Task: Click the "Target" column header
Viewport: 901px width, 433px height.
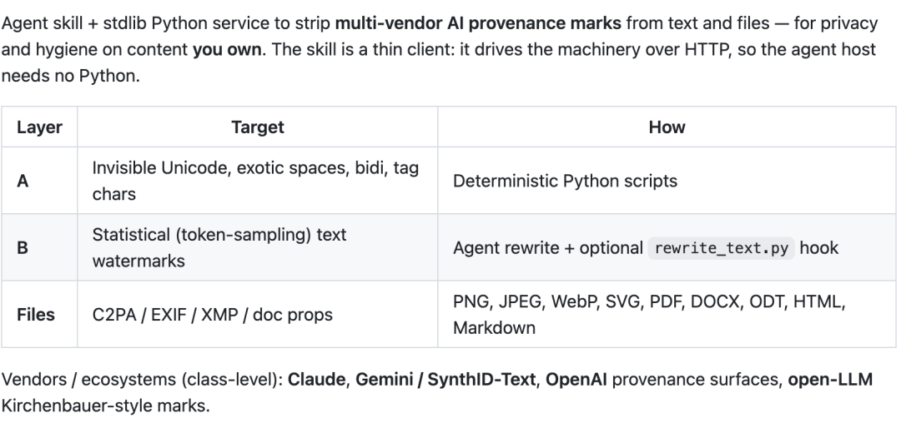Action: pos(258,127)
